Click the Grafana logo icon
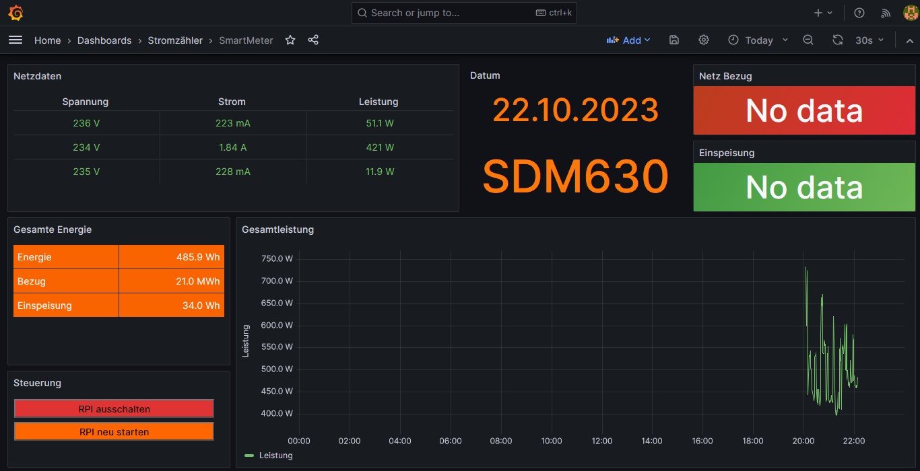 16,13
